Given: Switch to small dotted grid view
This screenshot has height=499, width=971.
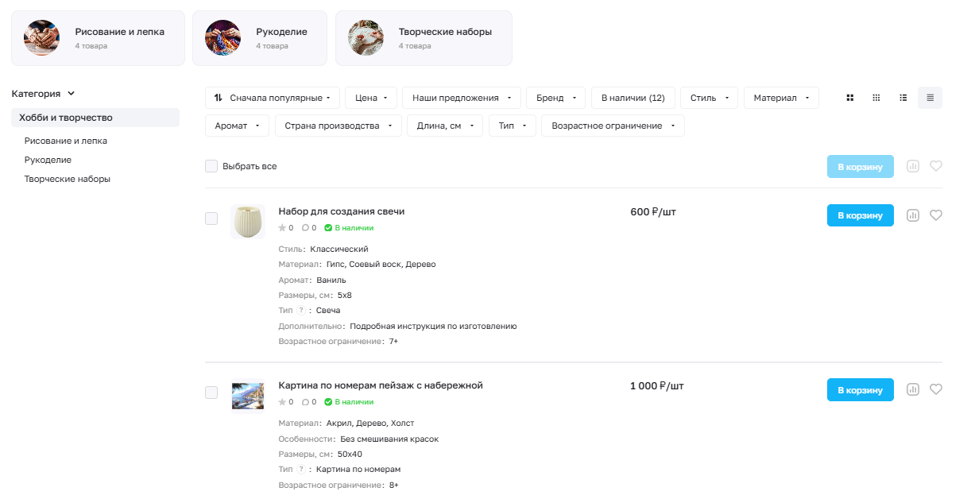Looking at the screenshot, I should point(876,98).
